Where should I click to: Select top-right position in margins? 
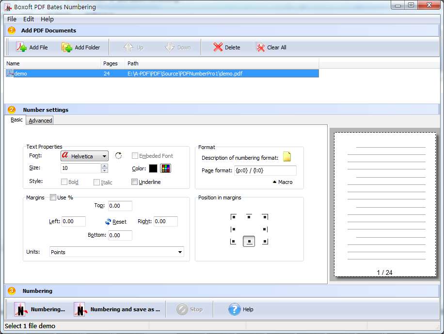[265, 217]
